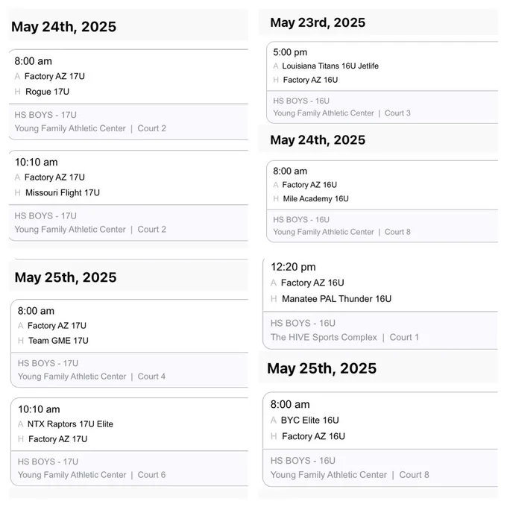Open the Mile Academy 16U team link
Screen dimensions: 507x507
[315, 198]
